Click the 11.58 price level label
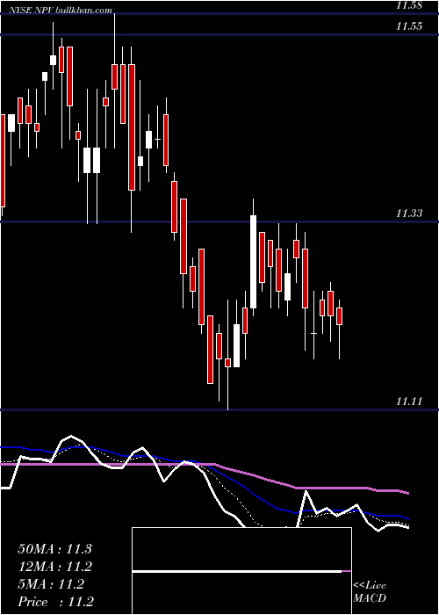439x615 pixels. pos(409,5)
